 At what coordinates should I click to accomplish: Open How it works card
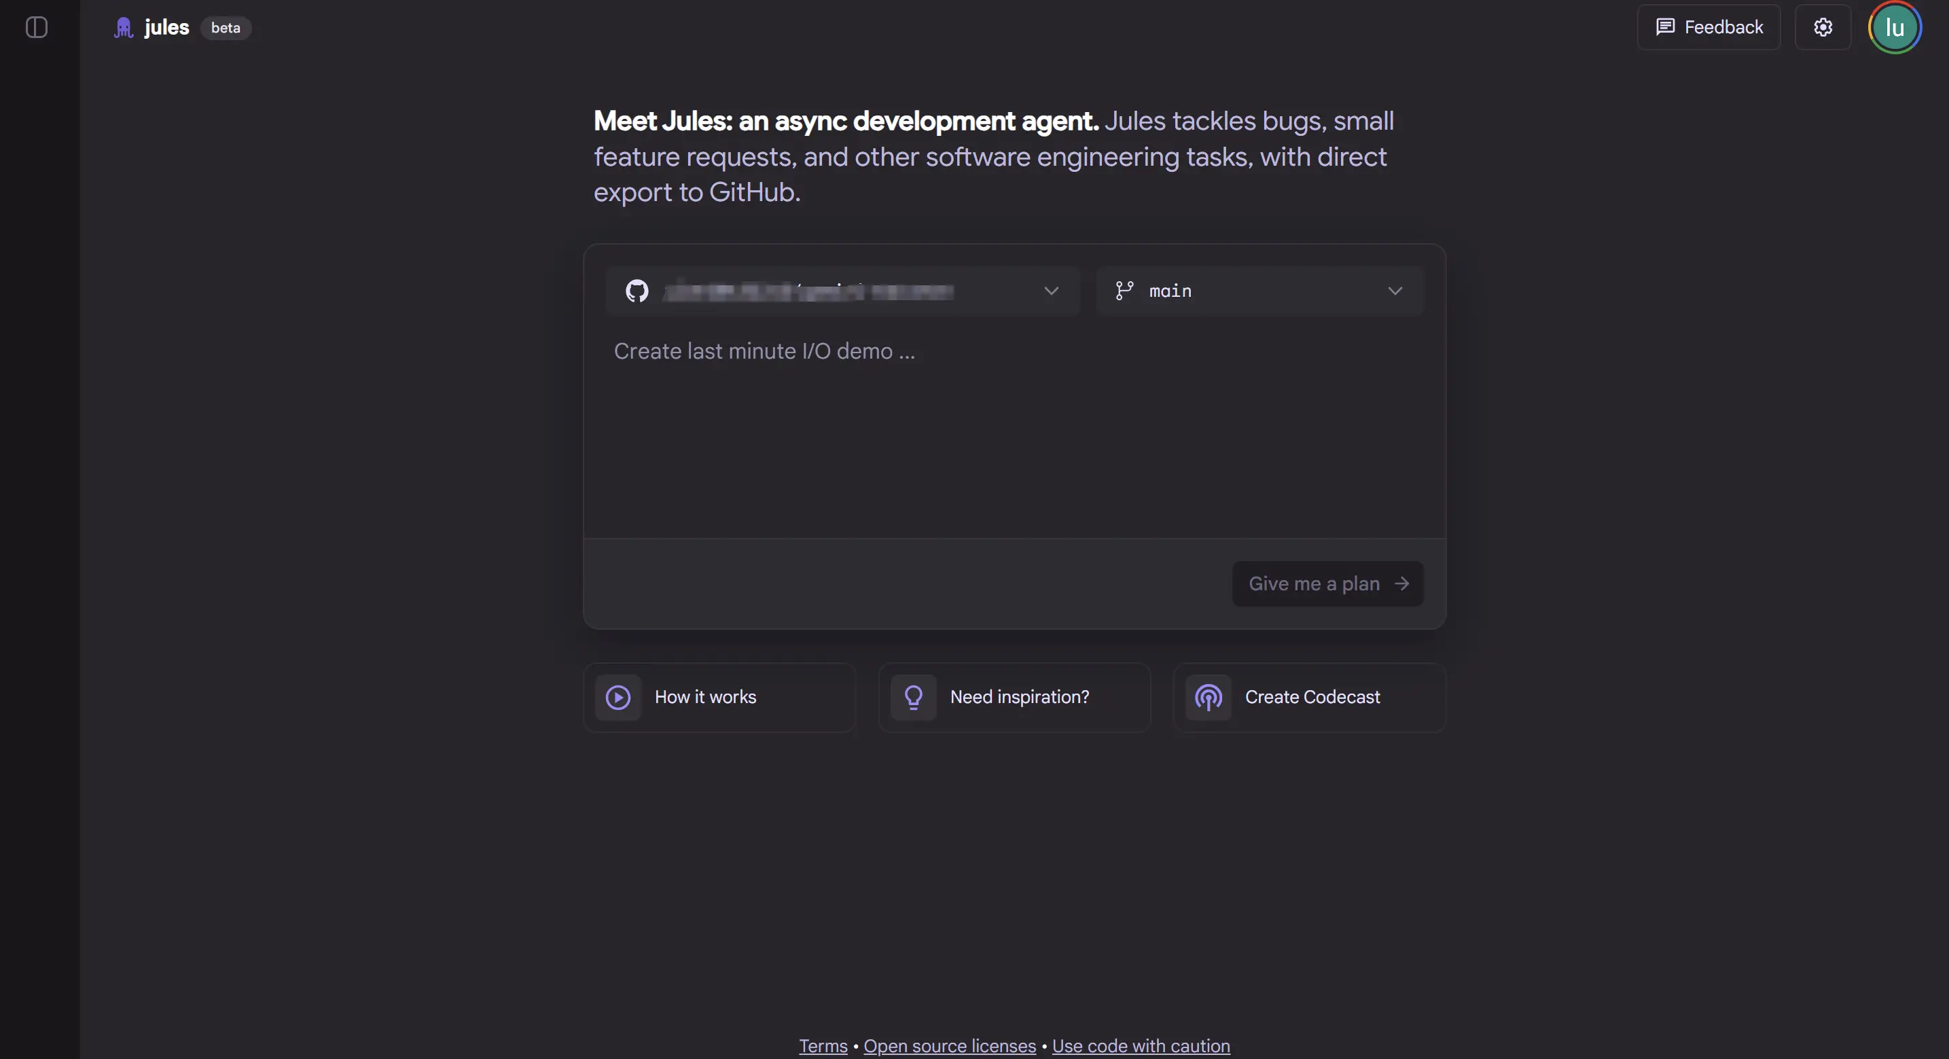point(719,697)
